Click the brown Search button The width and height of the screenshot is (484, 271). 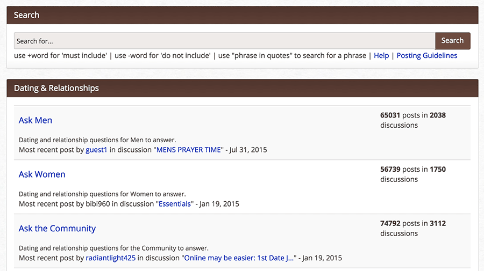tap(452, 41)
